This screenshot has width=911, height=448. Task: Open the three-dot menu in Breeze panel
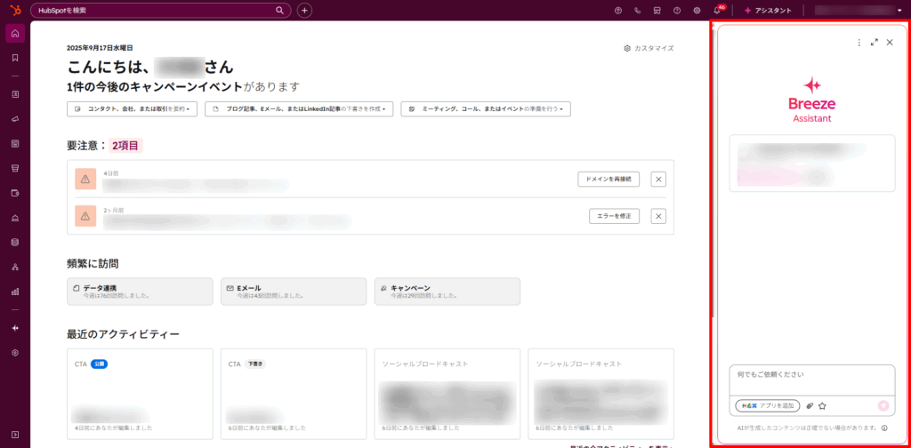859,42
